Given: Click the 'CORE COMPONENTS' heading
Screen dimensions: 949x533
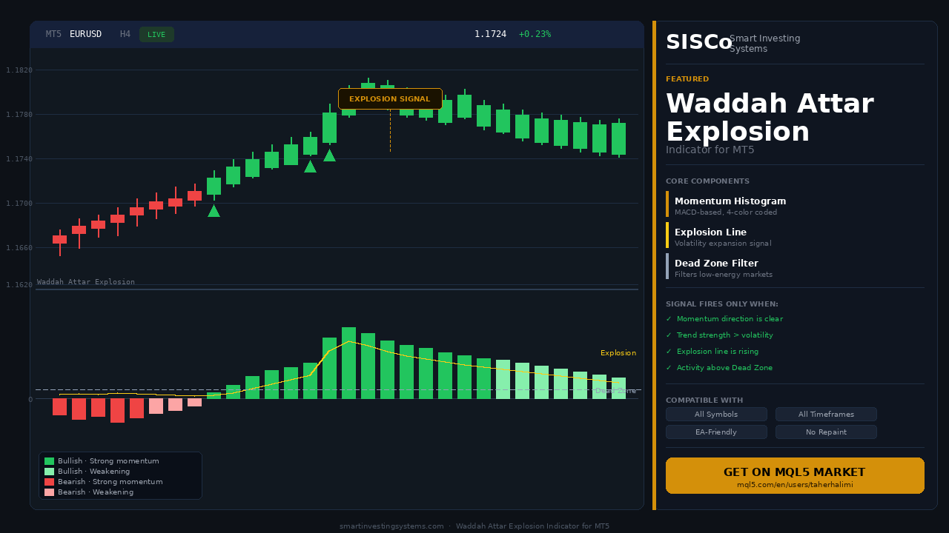Looking at the screenshot, I should click(707, 181).
